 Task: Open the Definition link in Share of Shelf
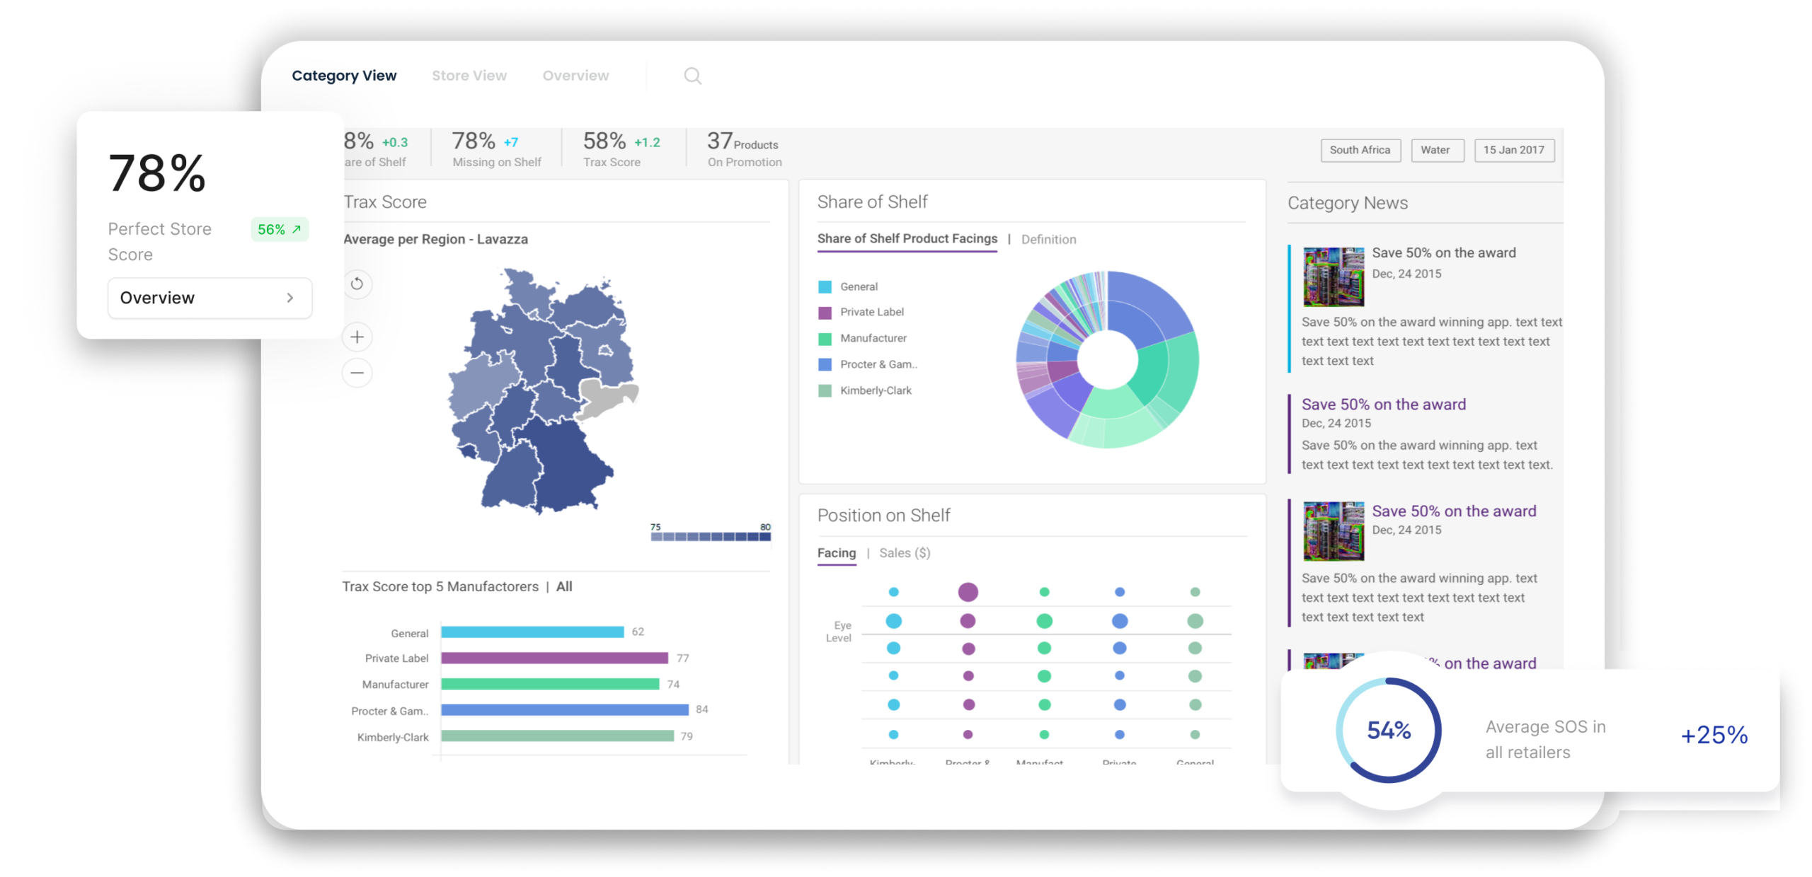(1048, 240)
